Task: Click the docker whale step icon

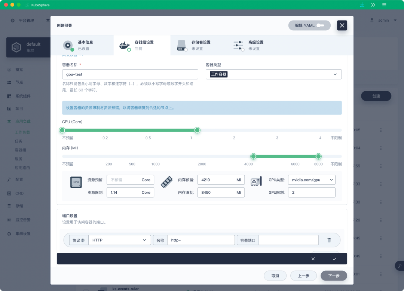Action: point(125,46)
